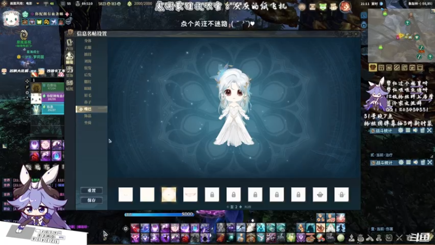Select the 坐骑 mount category
435x245 pixels.
coord(88,122)
